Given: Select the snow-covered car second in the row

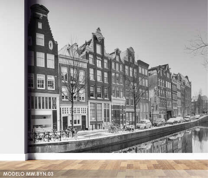Looking at the screenshot, I should tap(159, 122).
